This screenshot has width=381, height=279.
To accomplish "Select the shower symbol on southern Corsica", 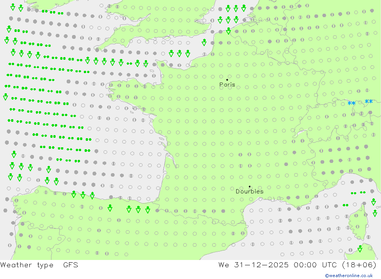I will pyautogui.click(x=360, y=249).
